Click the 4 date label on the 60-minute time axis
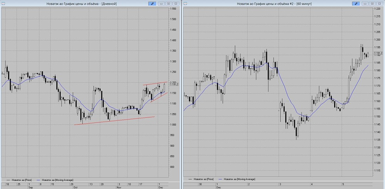This screenshot has height=189, width=385. [x=311, y=184]
